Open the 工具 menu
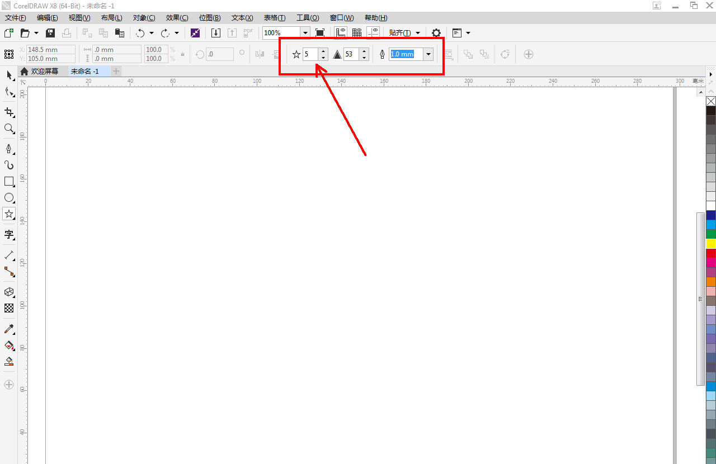The image size is (716, 464). (x=308, y=18)
